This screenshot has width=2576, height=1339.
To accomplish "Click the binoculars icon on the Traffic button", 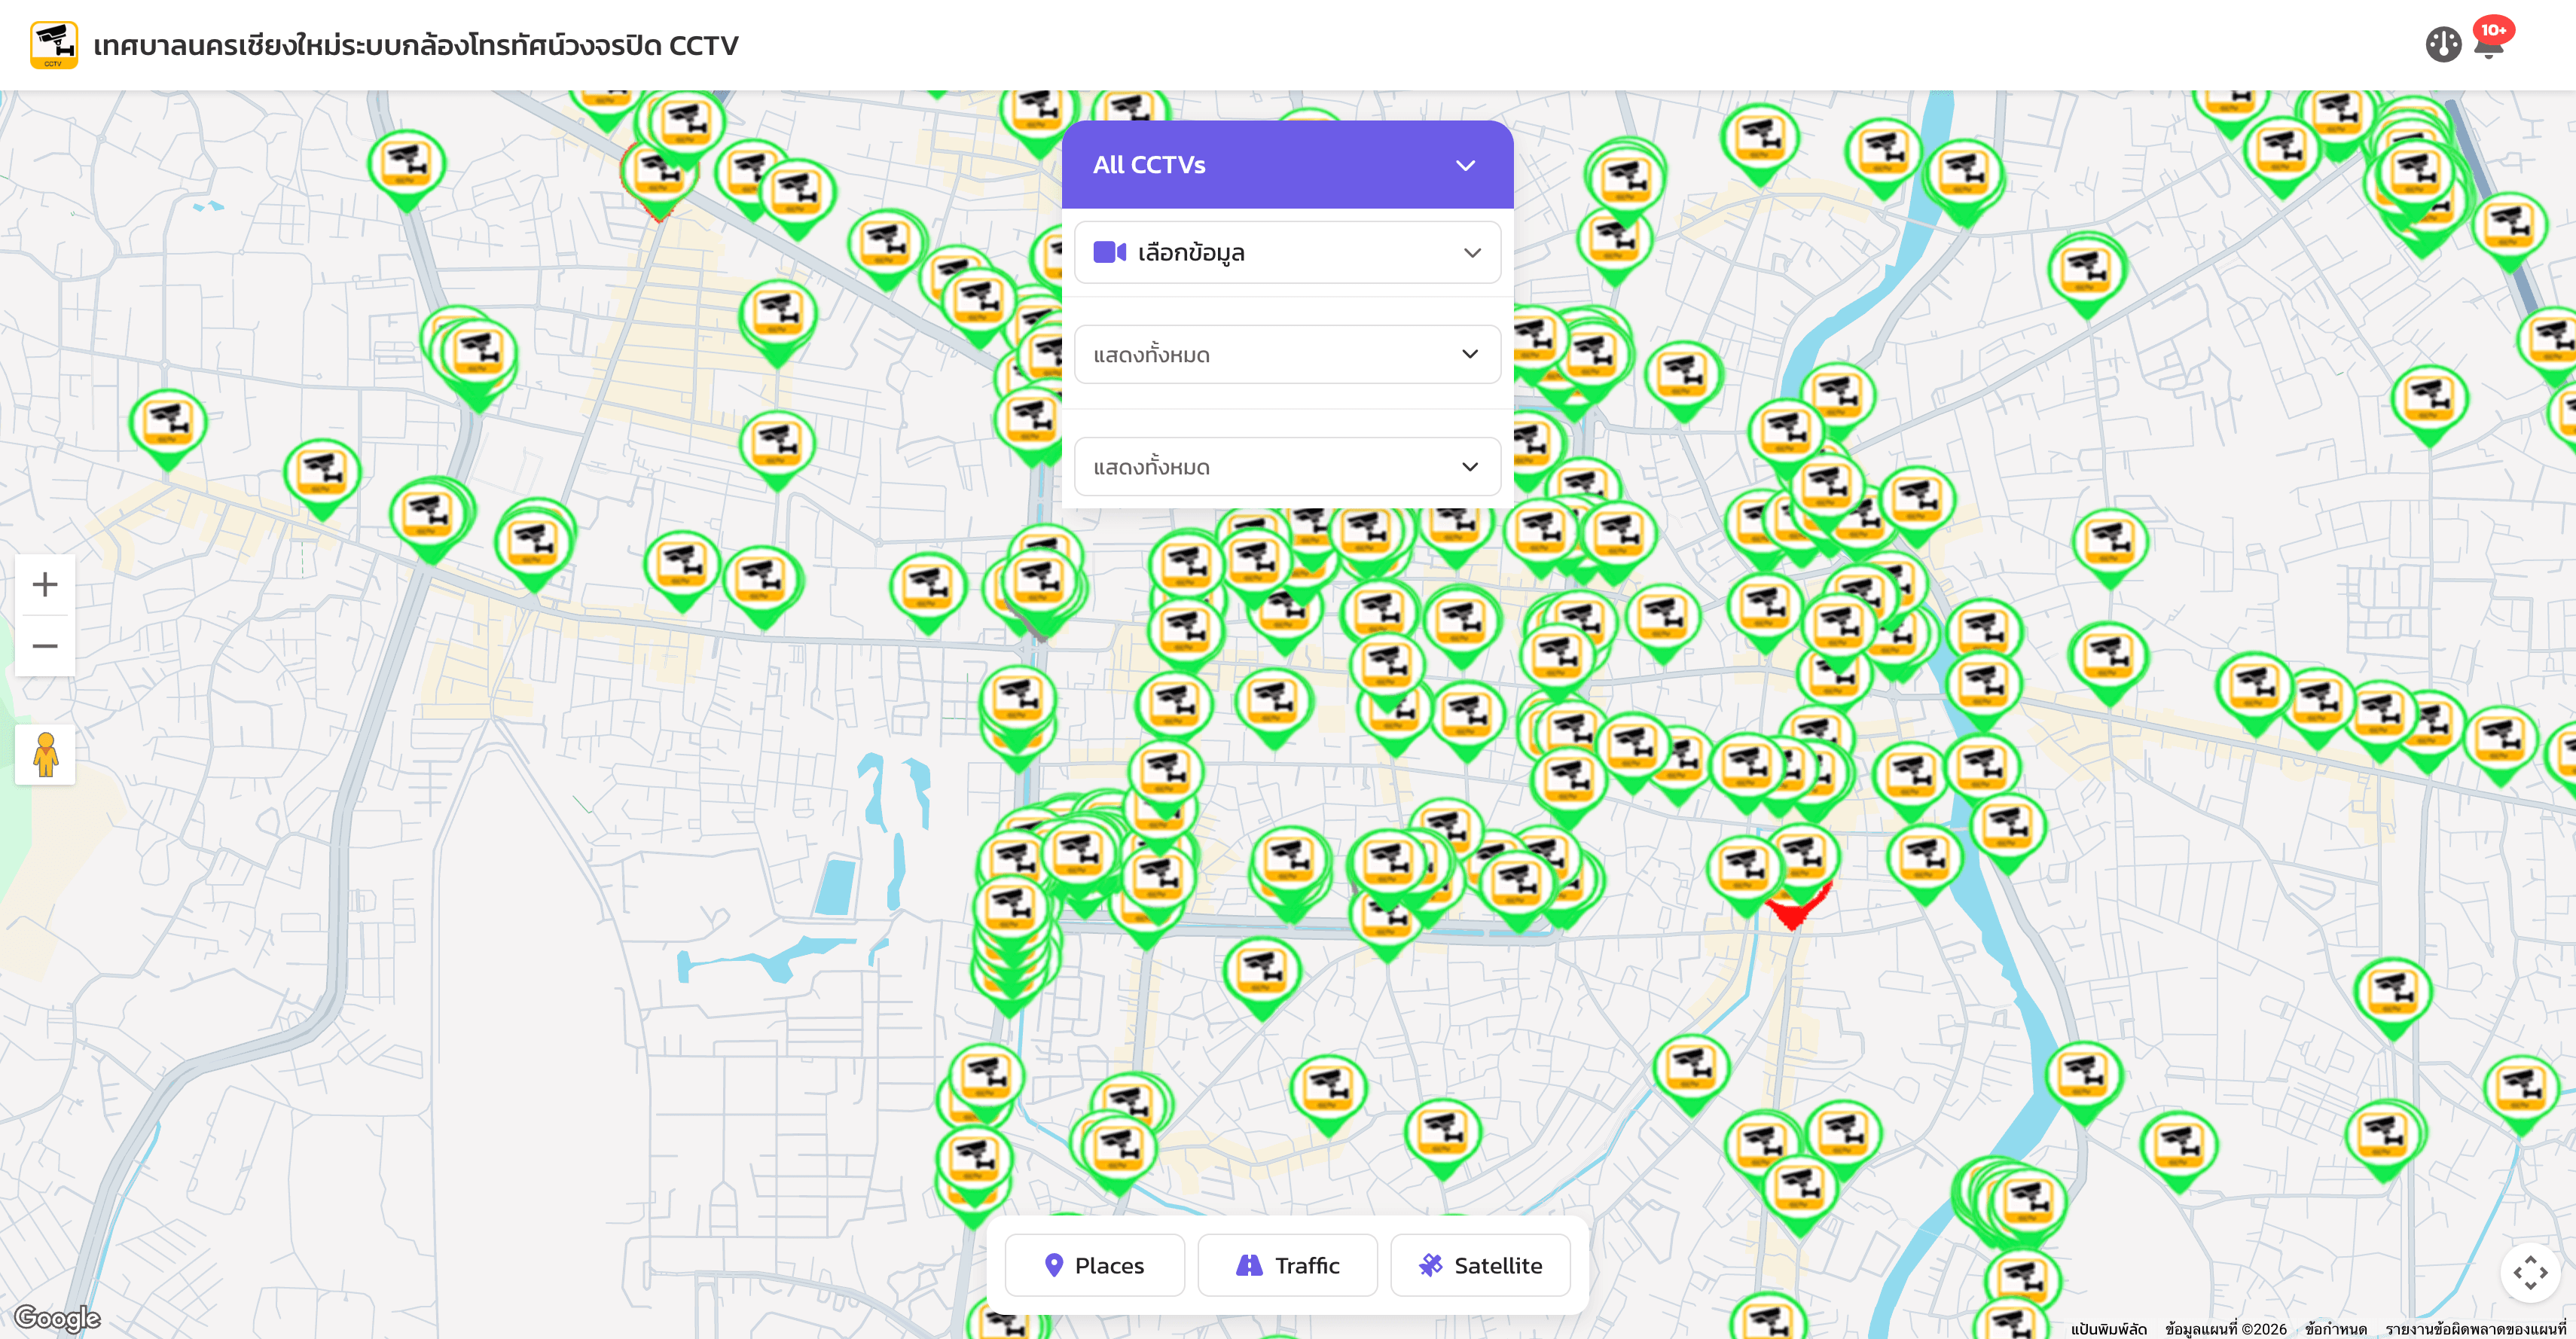I will 1248,1264.
